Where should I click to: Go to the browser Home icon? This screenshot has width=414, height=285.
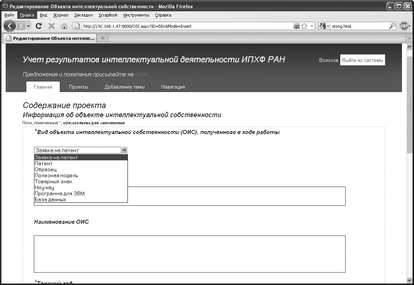(x=64, y=26)
